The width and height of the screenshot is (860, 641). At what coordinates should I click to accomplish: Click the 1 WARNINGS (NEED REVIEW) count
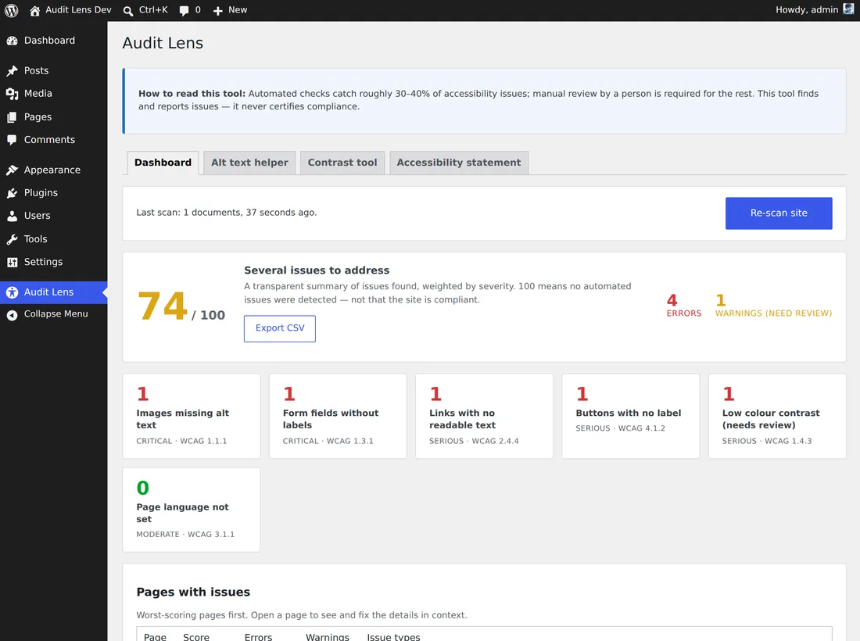coord(773,306)
